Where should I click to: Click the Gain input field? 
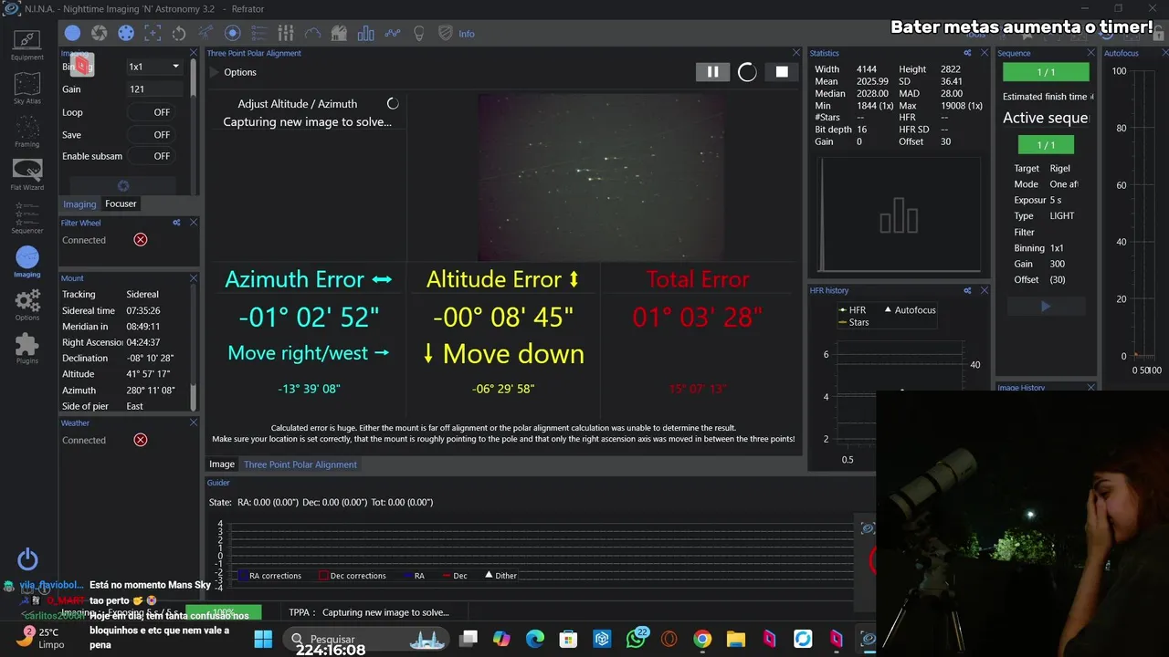[154, 89]
